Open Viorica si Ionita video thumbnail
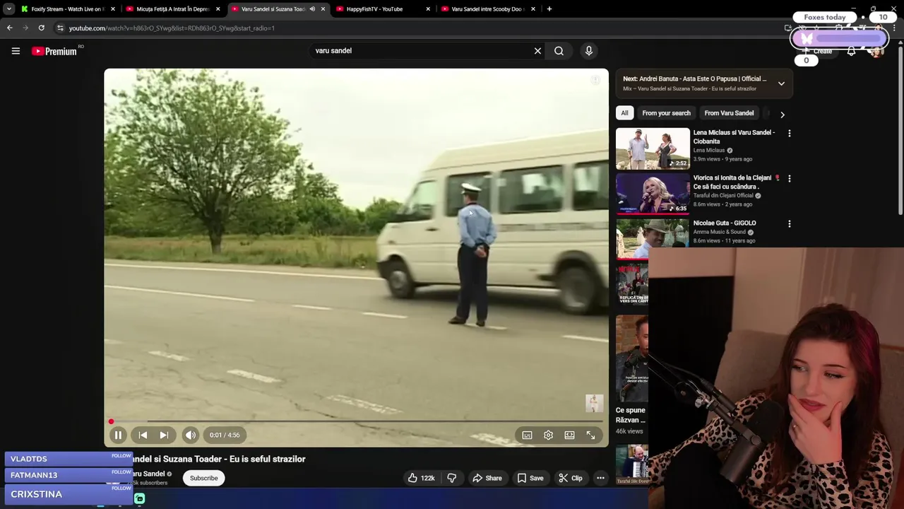This screenshot has width=904, height=509. [x=653, y=194]
